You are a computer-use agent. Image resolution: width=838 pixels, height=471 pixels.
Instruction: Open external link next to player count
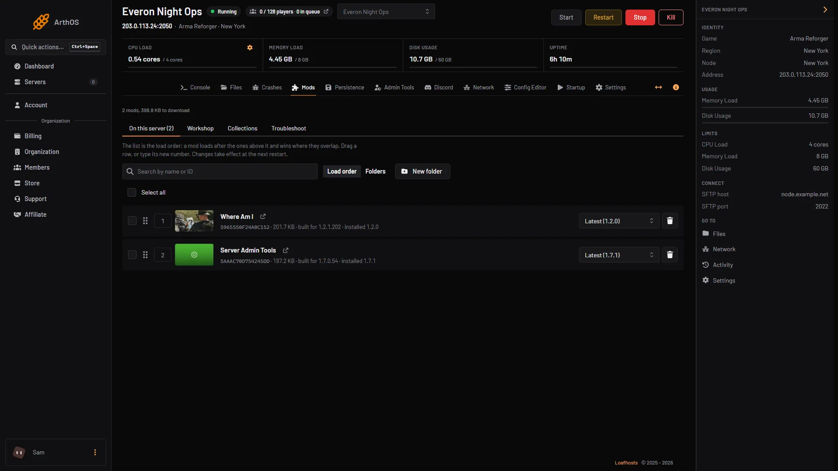click(x=326, y=12)
